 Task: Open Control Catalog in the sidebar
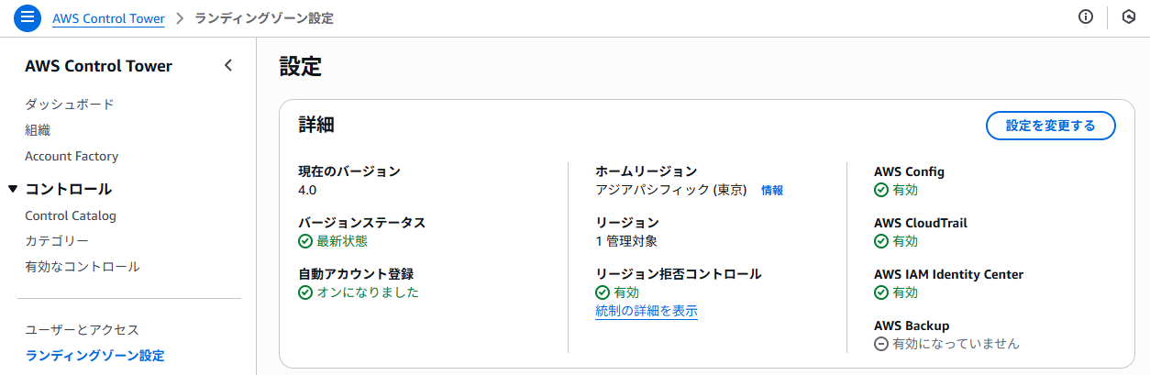point(71,215)
